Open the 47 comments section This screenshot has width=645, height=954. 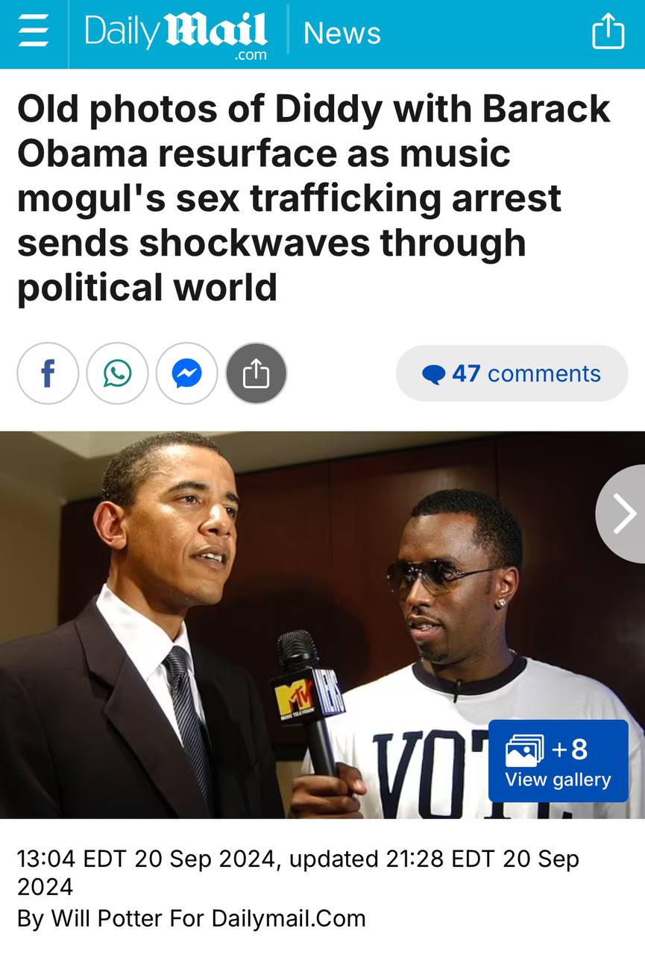coord(512,373)
